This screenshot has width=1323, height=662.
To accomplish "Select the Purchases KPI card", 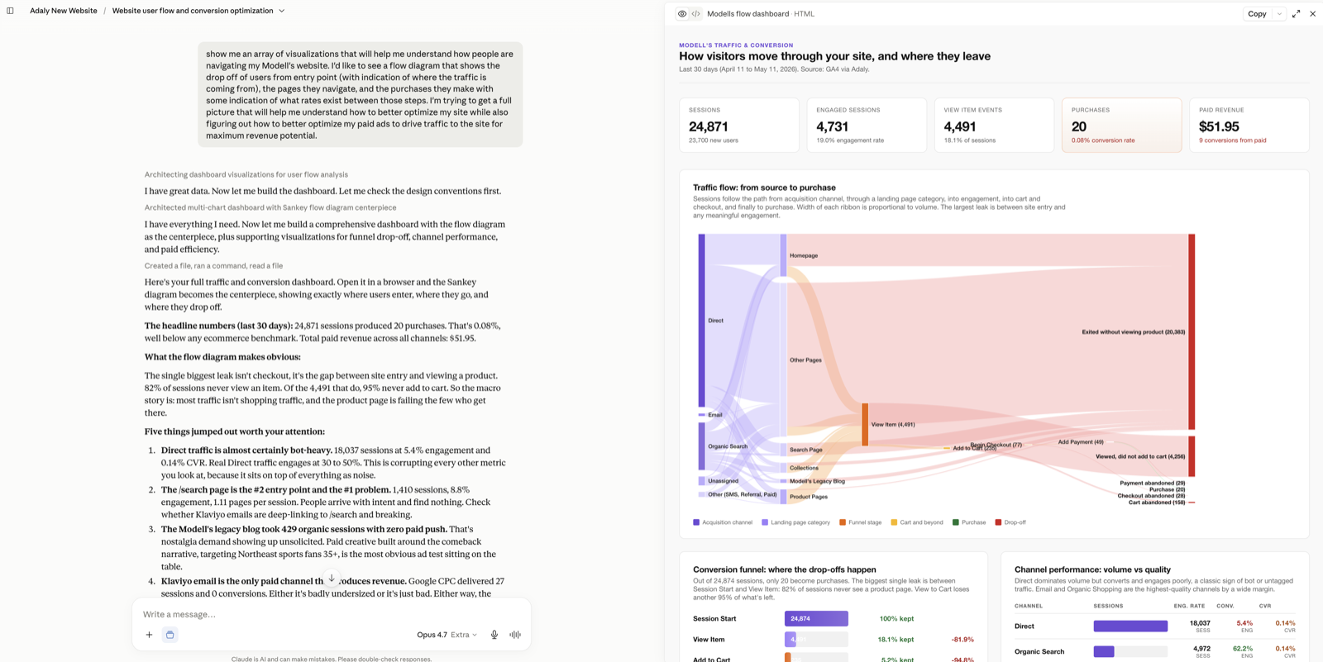I will (x=1121, y=125).
